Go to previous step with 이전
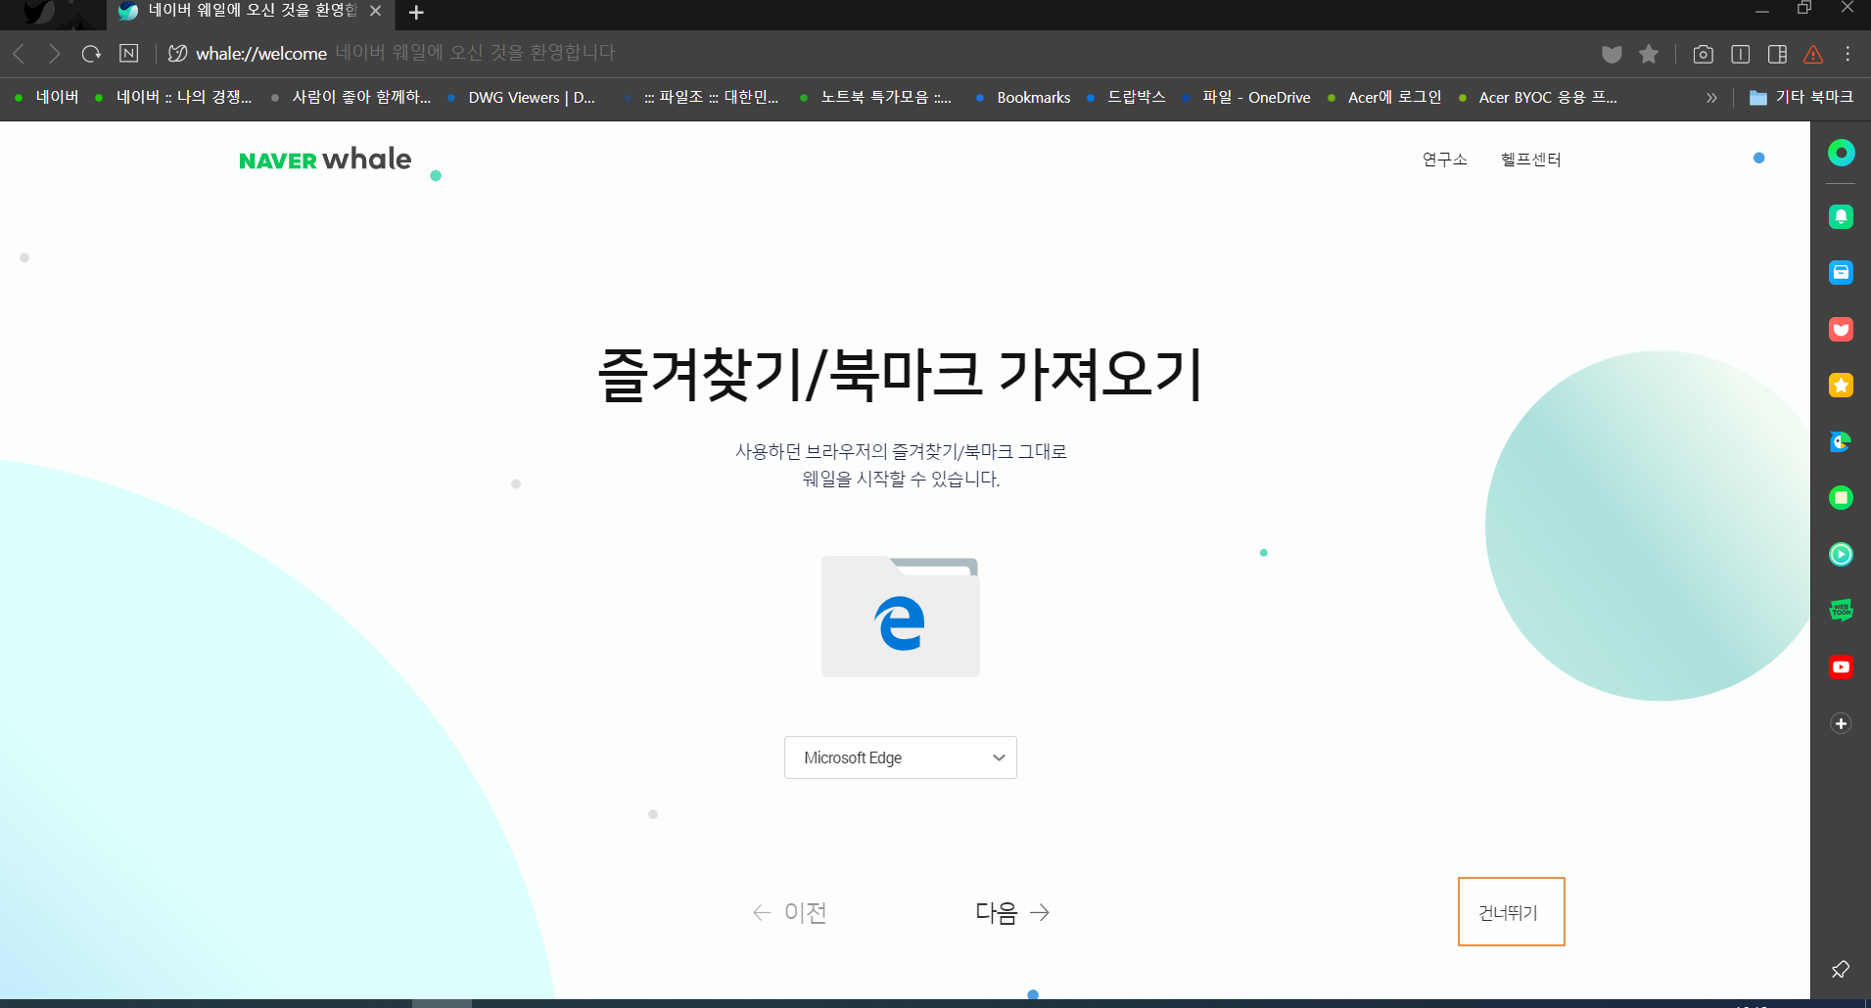 [790, 912]
